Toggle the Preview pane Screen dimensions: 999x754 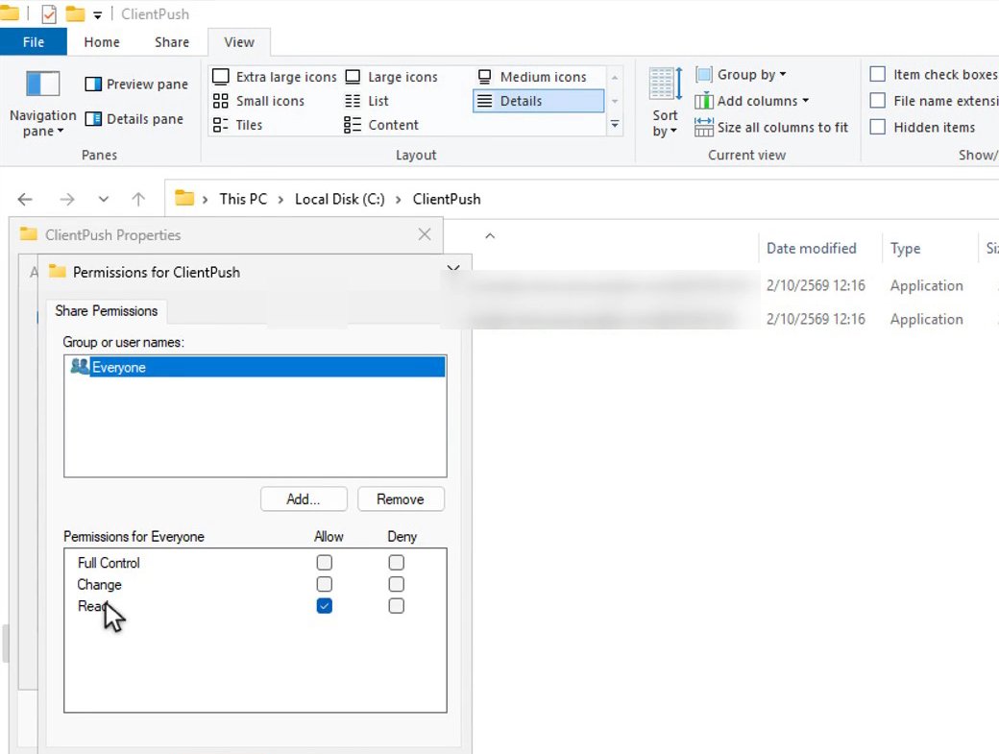[136, 85]
